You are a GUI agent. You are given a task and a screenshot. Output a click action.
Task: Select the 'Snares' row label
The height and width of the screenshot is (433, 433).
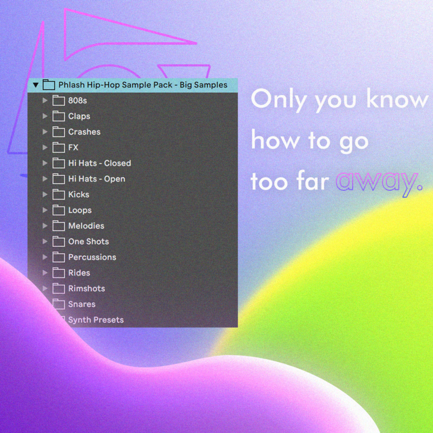[x=82, y=304]
